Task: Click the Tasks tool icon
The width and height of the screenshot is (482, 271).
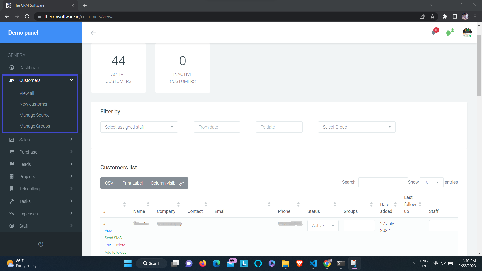Action: (12, 201)
